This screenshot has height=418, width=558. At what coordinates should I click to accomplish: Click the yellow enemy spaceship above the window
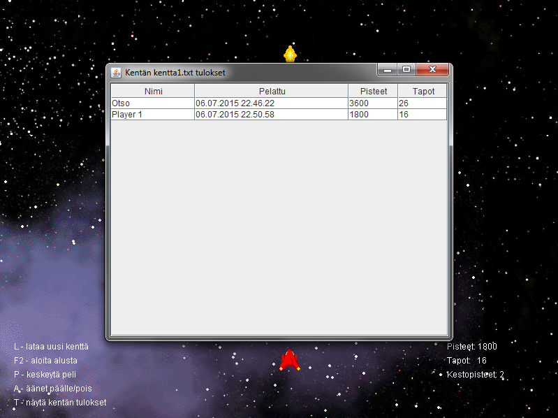click(290, 53)
